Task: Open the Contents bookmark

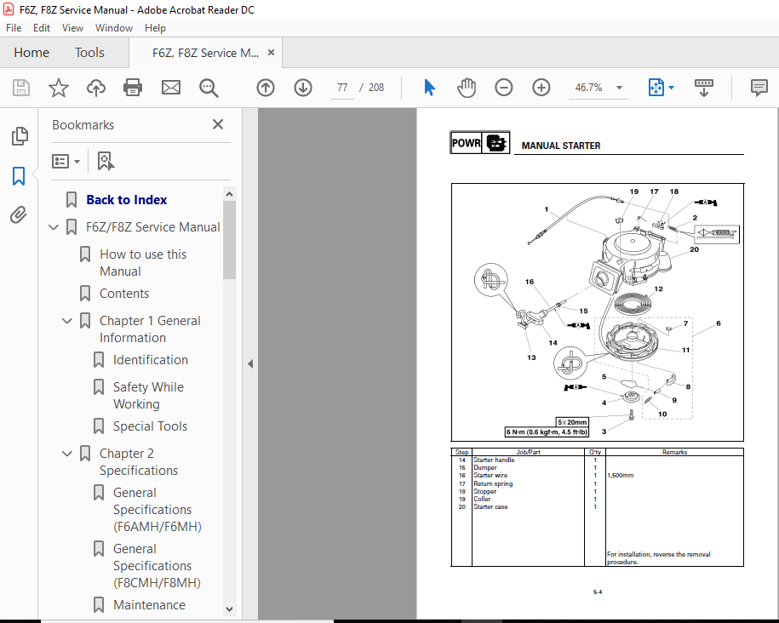Action: coord(124,294)
